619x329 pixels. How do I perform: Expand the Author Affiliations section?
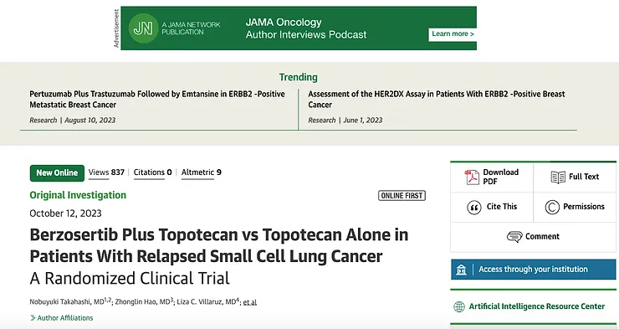click(62, 318)
